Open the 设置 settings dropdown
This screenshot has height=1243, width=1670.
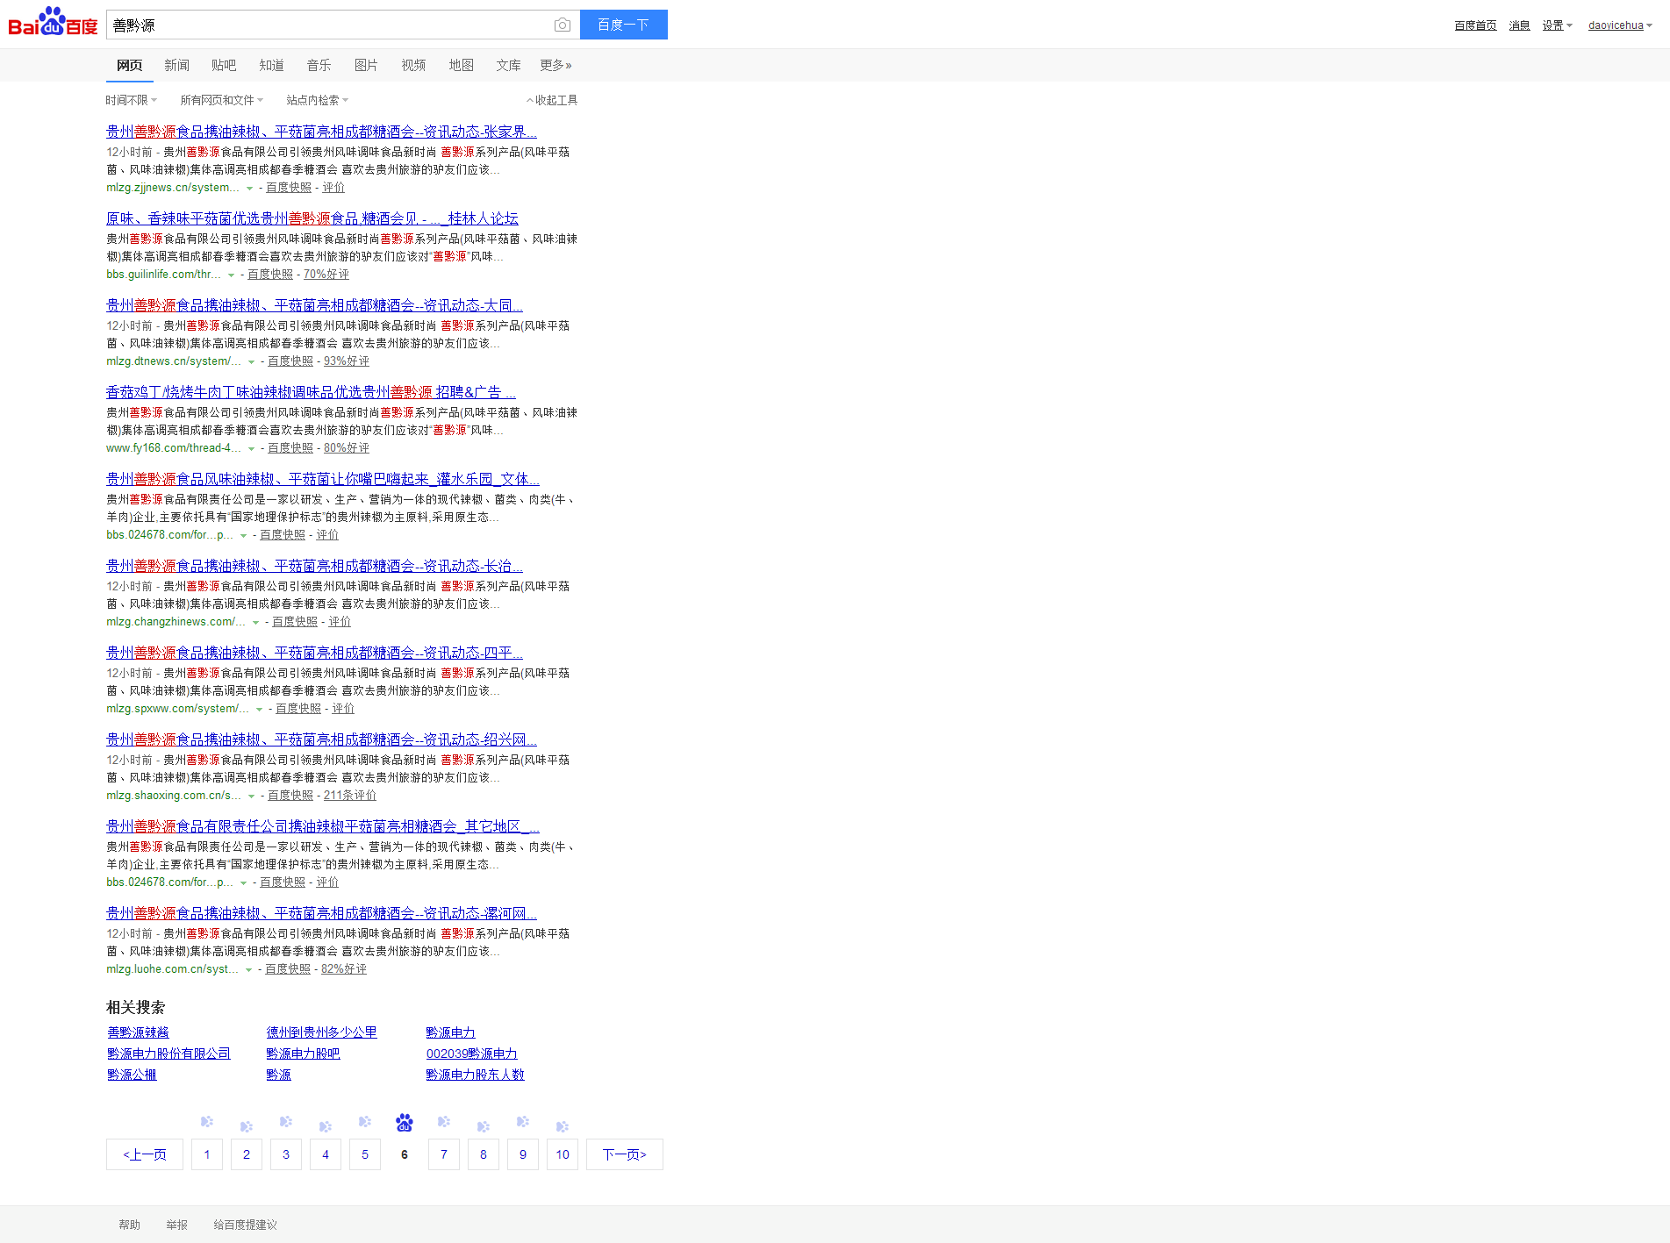(x=1558, y=25)
